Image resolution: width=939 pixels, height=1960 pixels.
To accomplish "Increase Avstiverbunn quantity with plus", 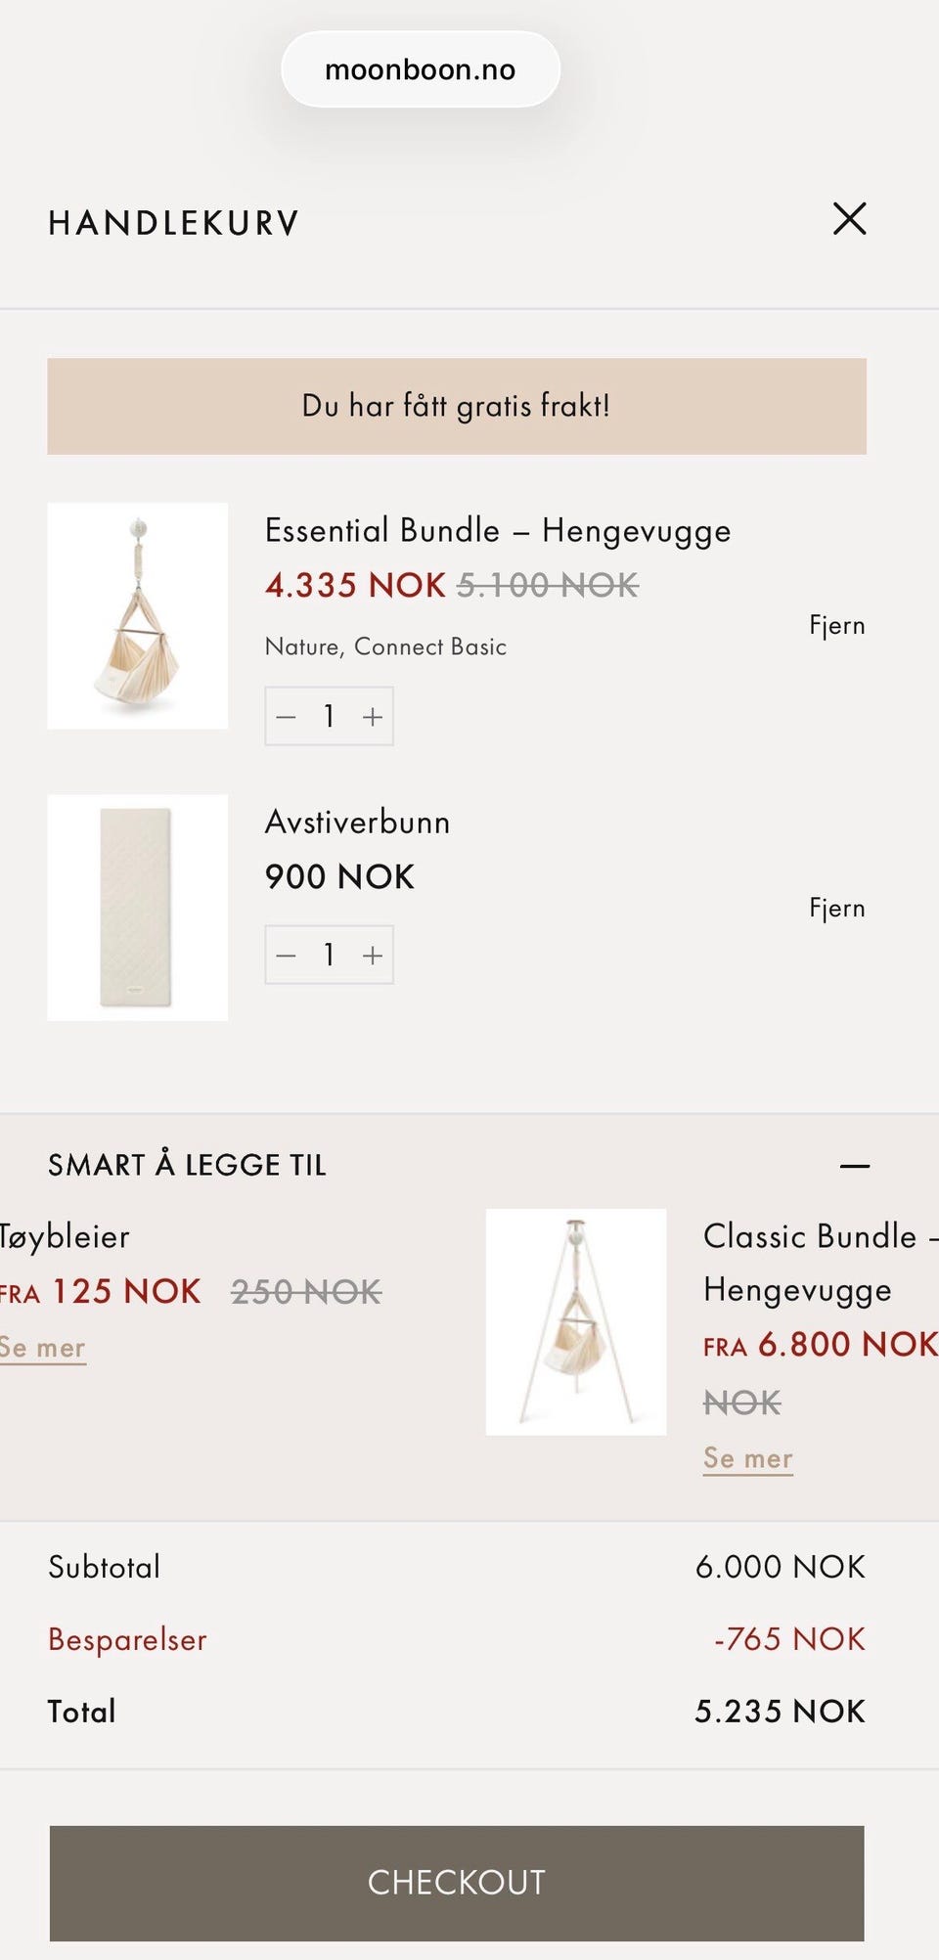I will [x=373, y=956].
